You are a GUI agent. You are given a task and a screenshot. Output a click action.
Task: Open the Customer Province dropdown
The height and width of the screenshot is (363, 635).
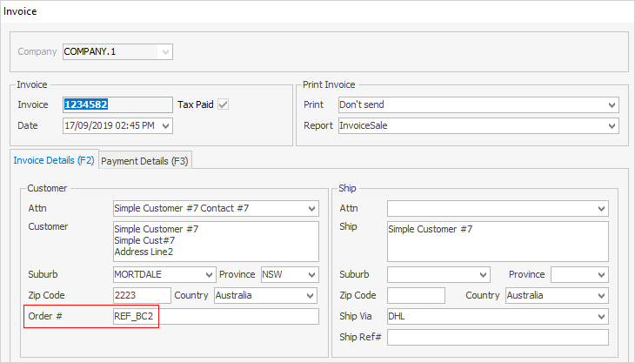tap(311, 274)
